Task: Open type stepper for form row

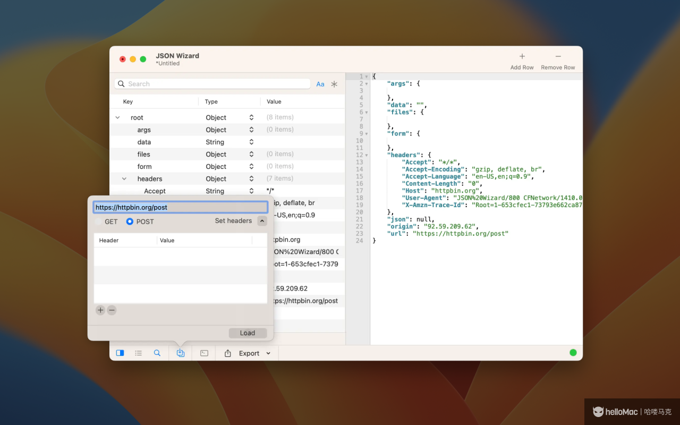Action: point(251,166)
